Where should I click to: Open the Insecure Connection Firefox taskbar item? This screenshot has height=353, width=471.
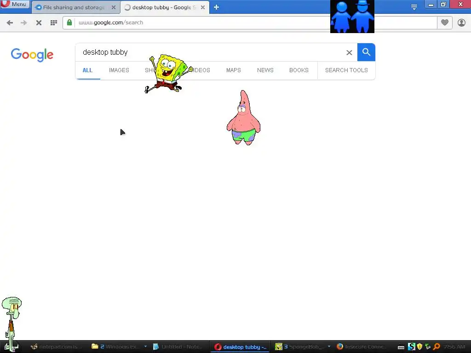coord(362,347)
